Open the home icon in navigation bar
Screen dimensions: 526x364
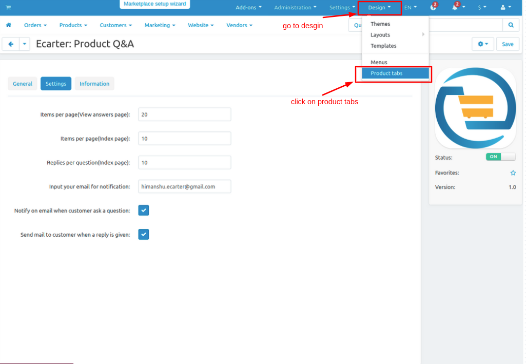click(x=9, y=25)
